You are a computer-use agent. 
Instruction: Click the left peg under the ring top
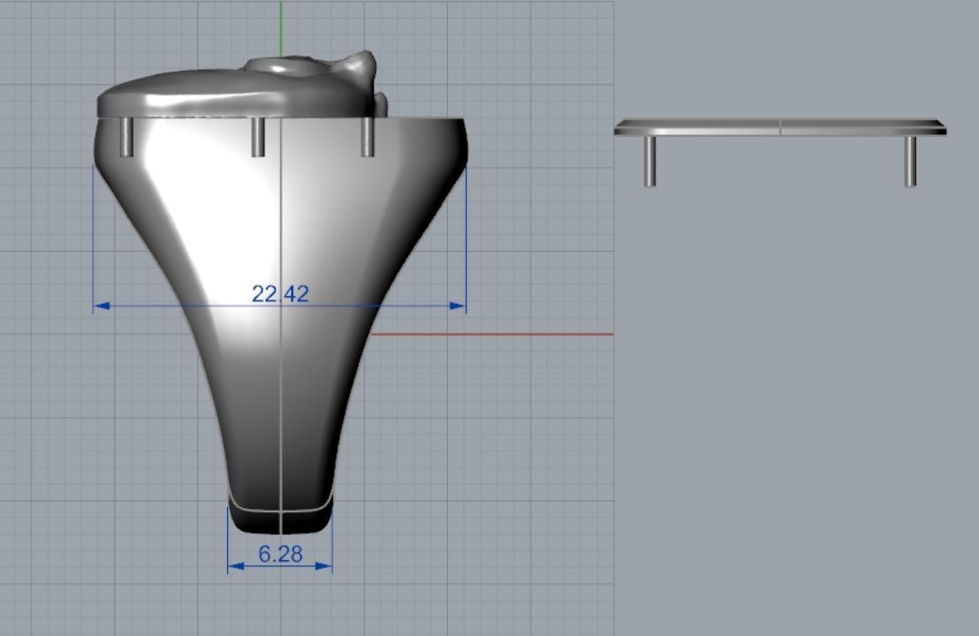(126, 137)
